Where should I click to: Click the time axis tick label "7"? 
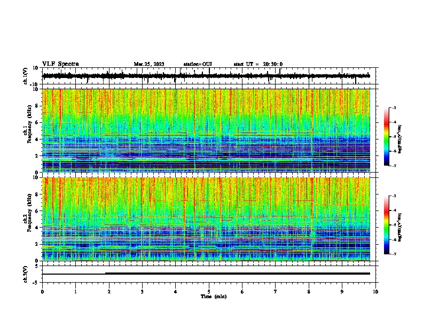tap(276, 292)
